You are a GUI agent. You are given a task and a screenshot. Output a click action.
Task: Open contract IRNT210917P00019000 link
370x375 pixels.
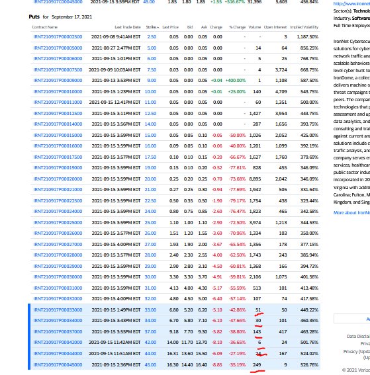pyautogui.click(x=58, y=167)
